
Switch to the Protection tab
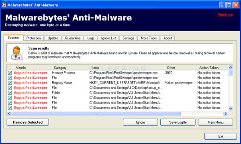[33, 38]
